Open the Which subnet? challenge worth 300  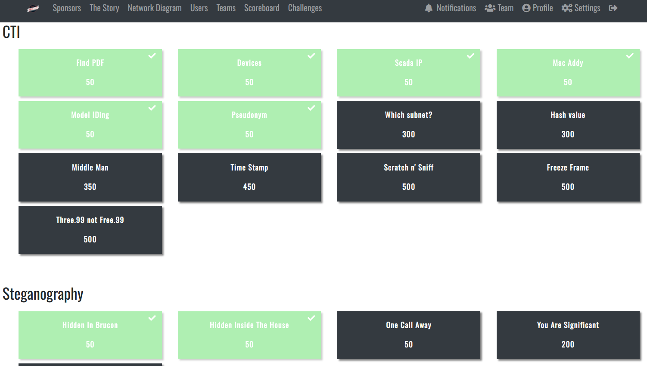pyautogui.click(x=408, y=125)
